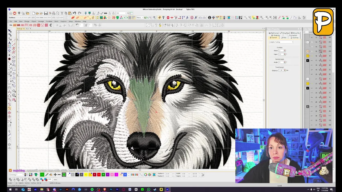Click the Angle input field
Screen dimensions: 342x192
(x=281, y=62)
